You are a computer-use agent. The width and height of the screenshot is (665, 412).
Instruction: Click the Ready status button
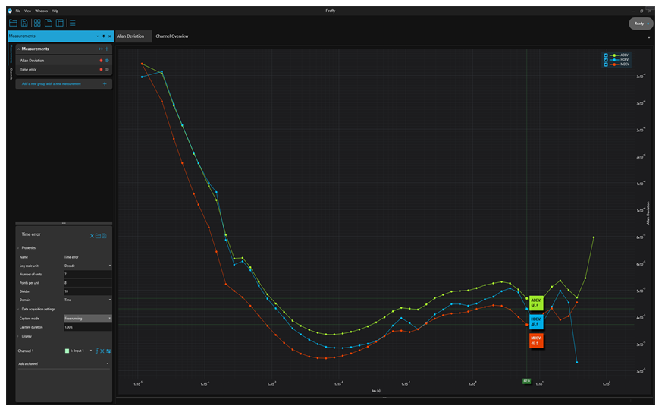640,24
